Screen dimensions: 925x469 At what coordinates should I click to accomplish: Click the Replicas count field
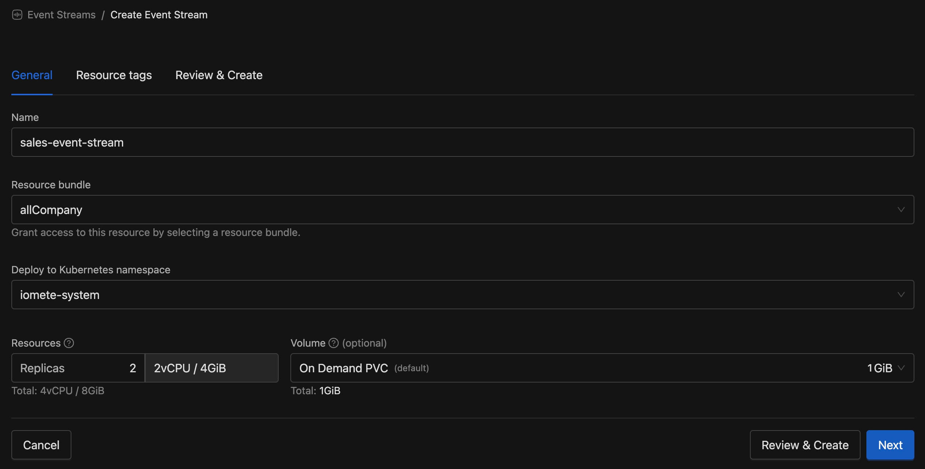tap(78, 368)
